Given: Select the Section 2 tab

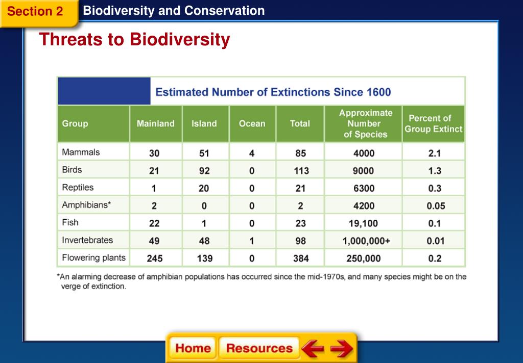Looking at the screenshot, I should pyautogui.click(x=39, y=12).
